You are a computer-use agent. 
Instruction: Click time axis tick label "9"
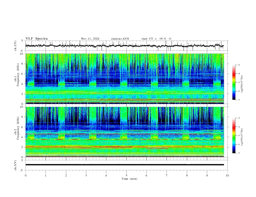point(207,175)
